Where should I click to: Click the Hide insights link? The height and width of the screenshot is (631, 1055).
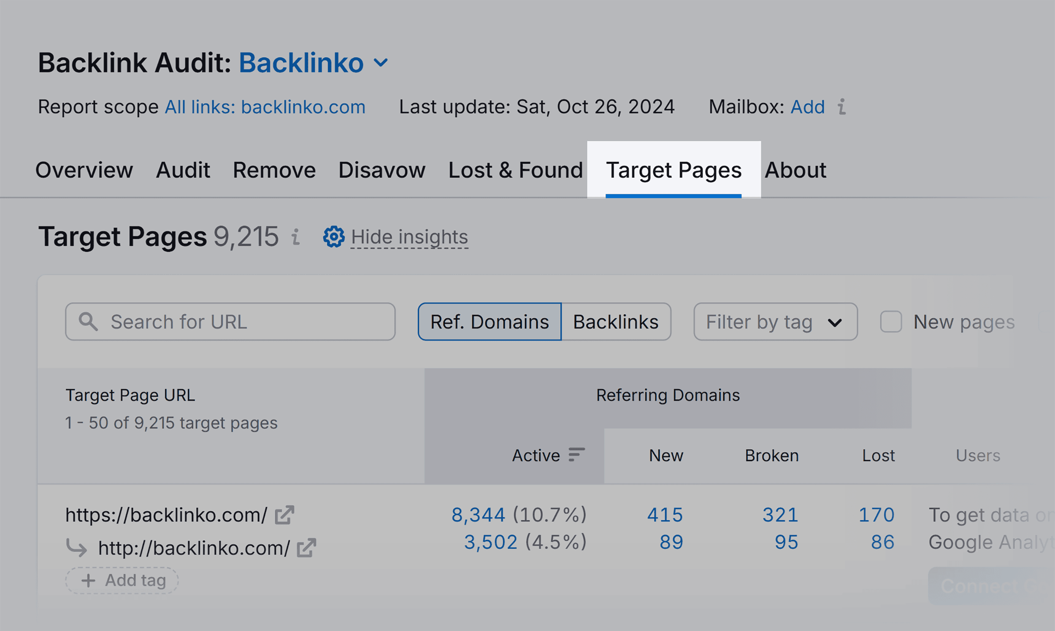pos(409,237)
